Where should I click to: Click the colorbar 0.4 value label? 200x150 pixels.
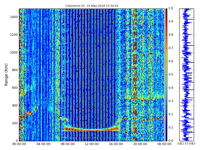[x=171, y=88]
